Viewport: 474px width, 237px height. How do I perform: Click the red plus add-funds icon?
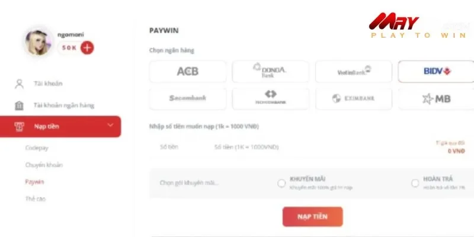pyautogui.click(x=87, y=48)
